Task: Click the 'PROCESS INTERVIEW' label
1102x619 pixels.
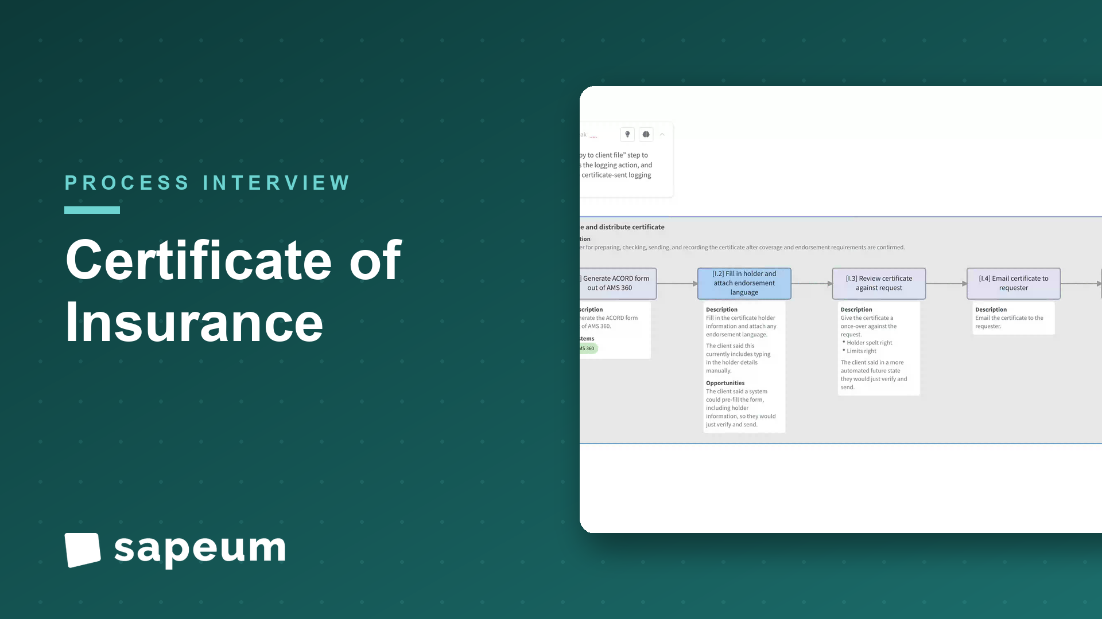Action: 208,183
